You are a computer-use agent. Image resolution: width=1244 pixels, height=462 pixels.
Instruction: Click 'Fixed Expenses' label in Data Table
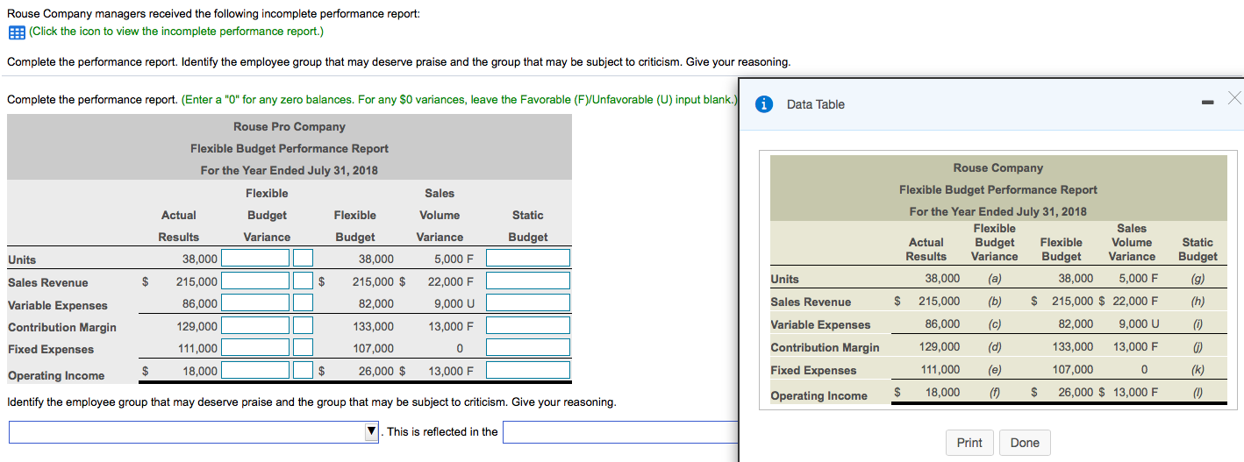[x=813, y=371]
